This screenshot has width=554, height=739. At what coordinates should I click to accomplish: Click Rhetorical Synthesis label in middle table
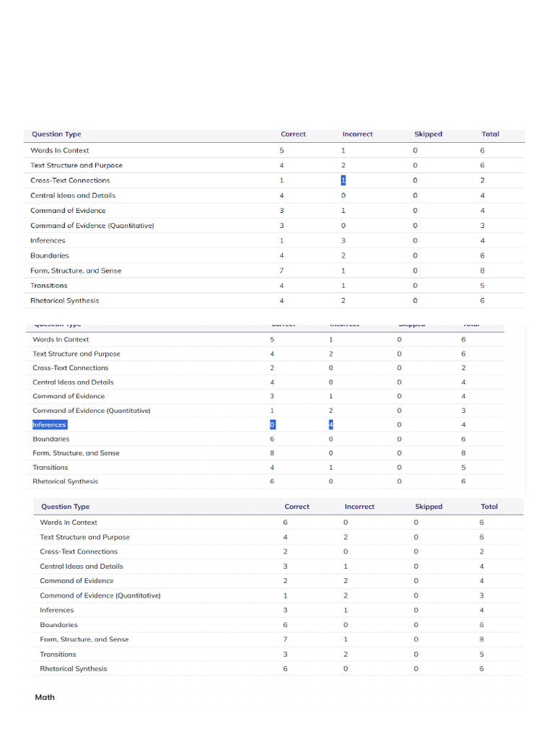66,481
